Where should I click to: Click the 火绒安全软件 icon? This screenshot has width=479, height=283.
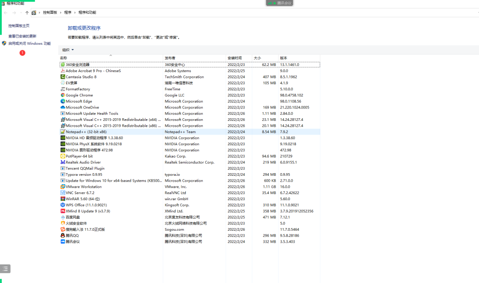click(x=63, y=223)
